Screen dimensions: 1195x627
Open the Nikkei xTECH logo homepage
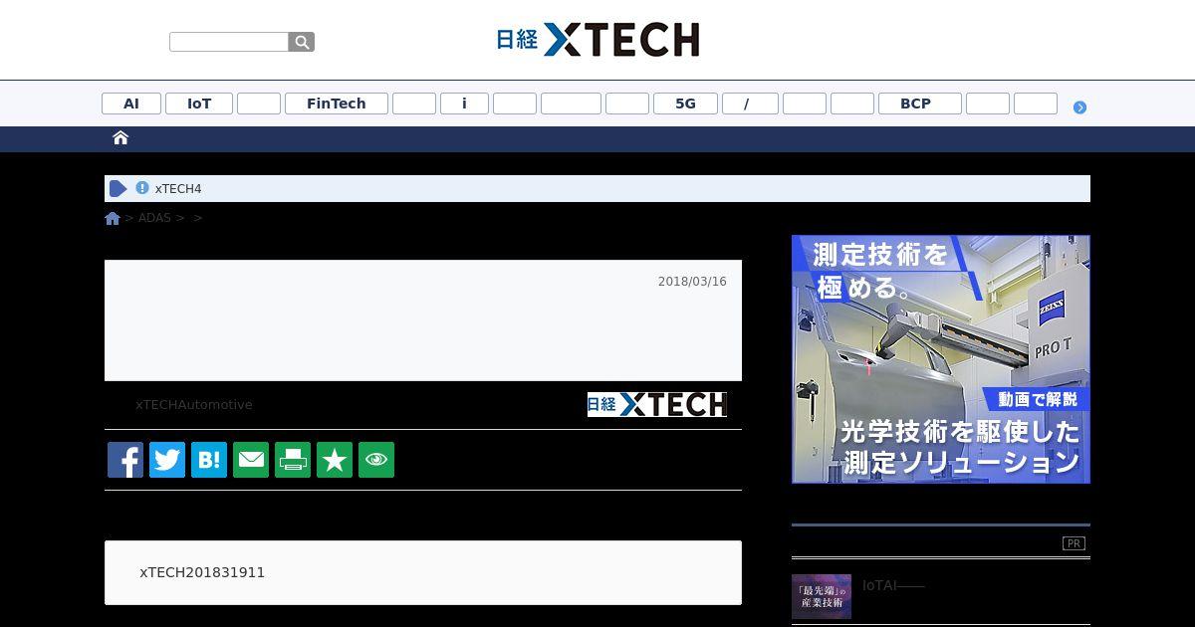pyautogui.click(x=597, y=40)
